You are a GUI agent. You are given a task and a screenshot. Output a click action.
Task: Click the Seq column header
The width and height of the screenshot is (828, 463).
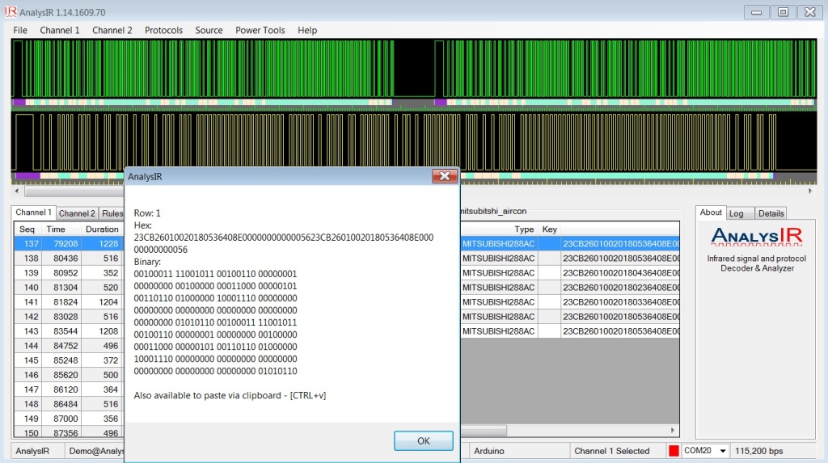[x=27, y=229]
